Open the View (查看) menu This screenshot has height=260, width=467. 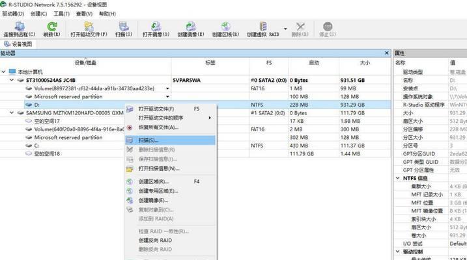pos(84,14)
